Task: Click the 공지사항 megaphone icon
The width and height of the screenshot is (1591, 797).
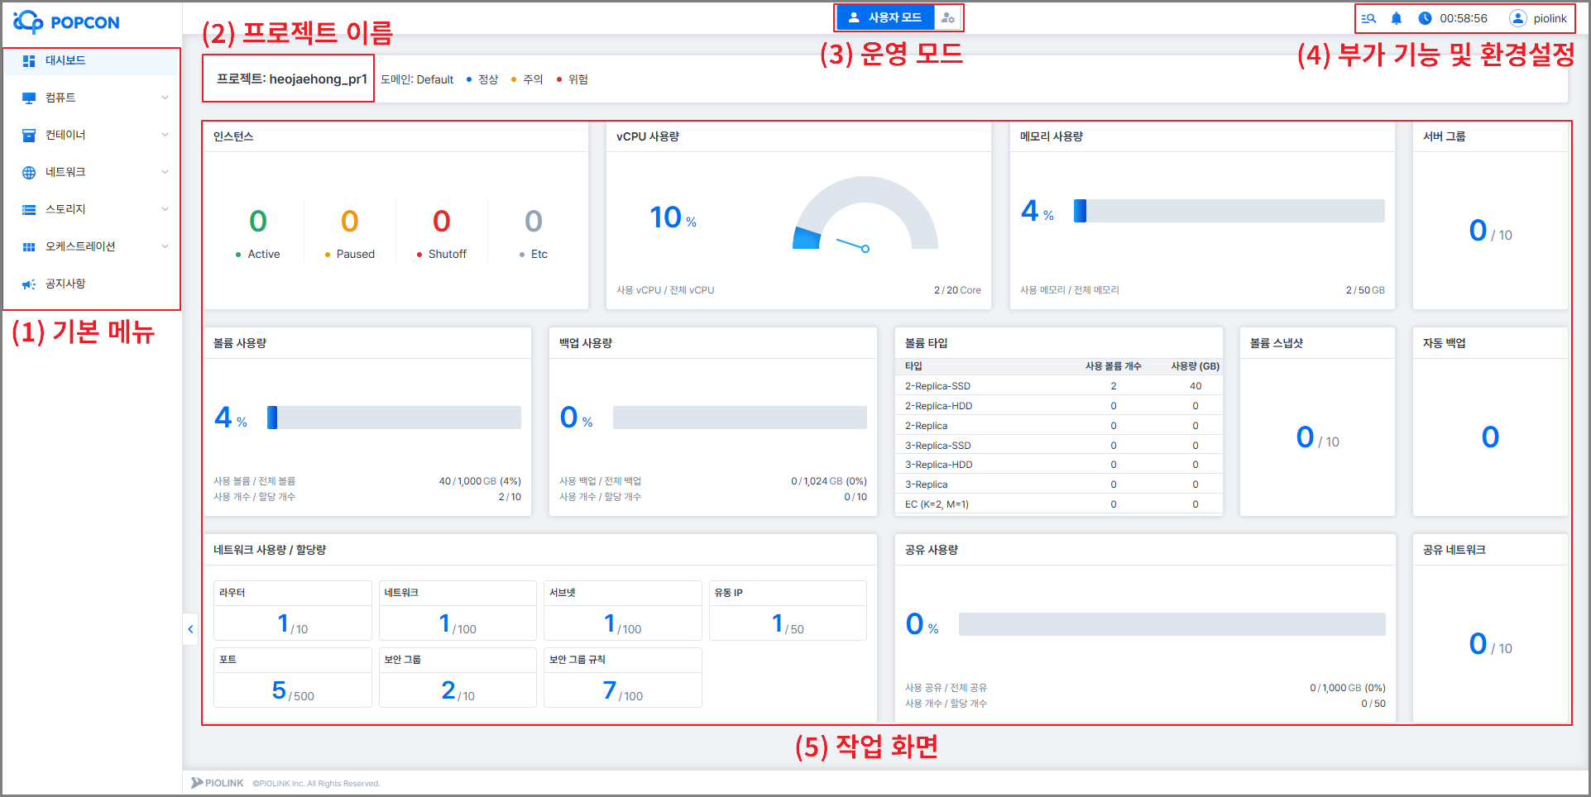Action: pyautogui.click(x=29, y=284)
